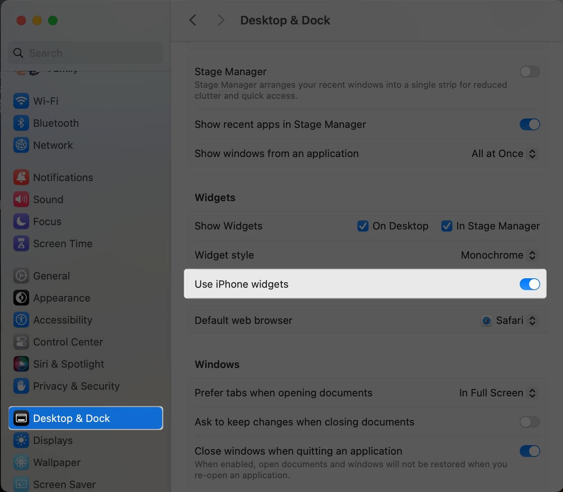
Task: Click the Screen Saver icon
Action: point(21,485)
